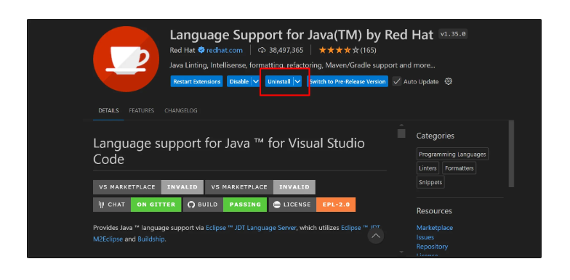Switch to the FEATURES tab
570x280 pixels.
click(141, 110)
